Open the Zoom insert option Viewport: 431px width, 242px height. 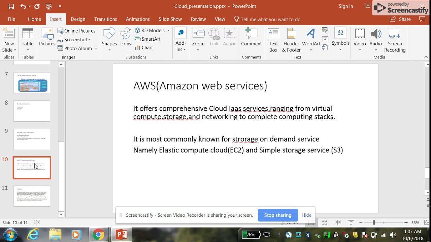click(x=198, y=40)
